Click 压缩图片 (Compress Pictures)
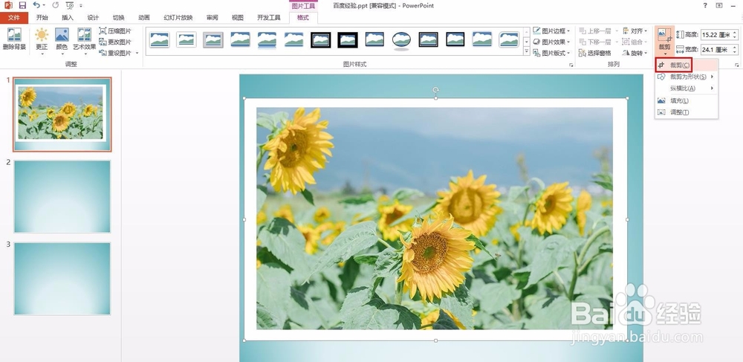This screenshot has width=743, height=362. point(115,30)
